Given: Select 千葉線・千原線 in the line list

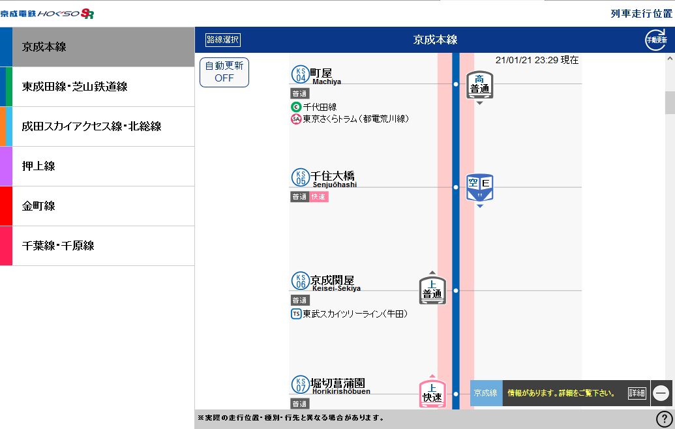Looking at the screenshot, I should pyautogui.click(x=97, y=246).
